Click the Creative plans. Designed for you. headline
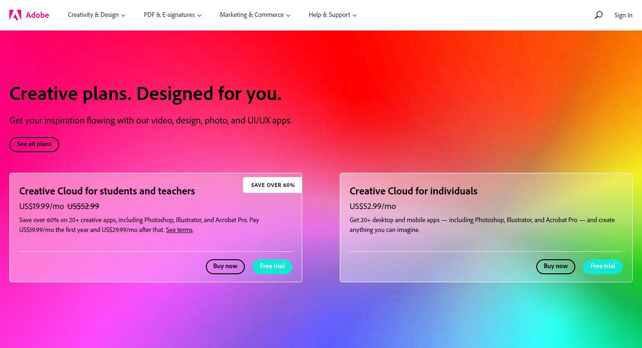The width and height of the screenshot is (642, 348). pos(146,94)
